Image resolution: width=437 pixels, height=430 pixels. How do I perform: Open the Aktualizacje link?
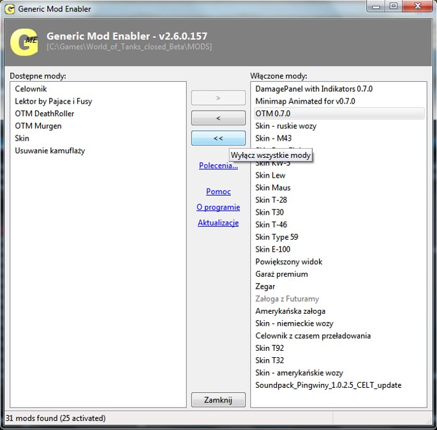[x=218, y=223]
